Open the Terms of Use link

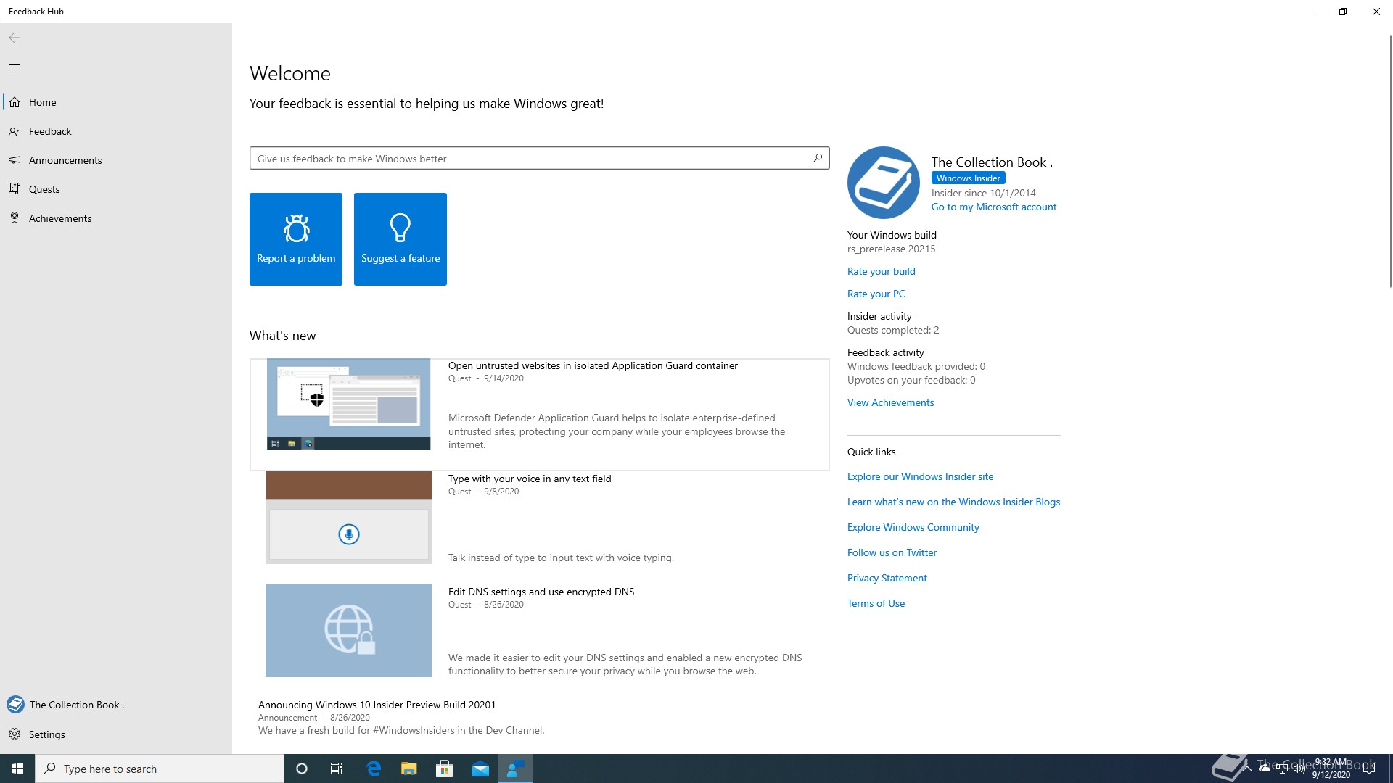[876, 603]
